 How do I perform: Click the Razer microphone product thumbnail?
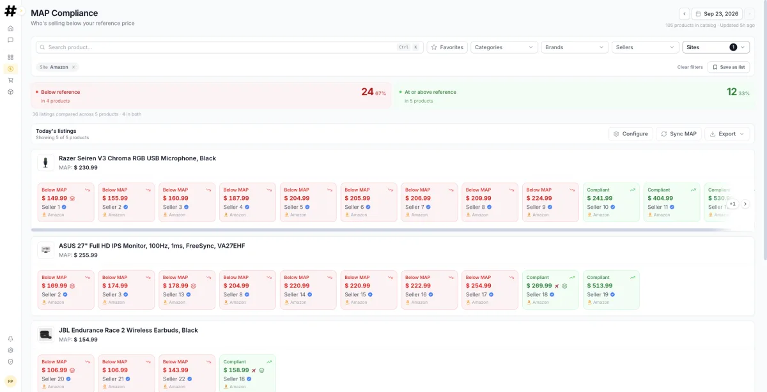(45, 163)
